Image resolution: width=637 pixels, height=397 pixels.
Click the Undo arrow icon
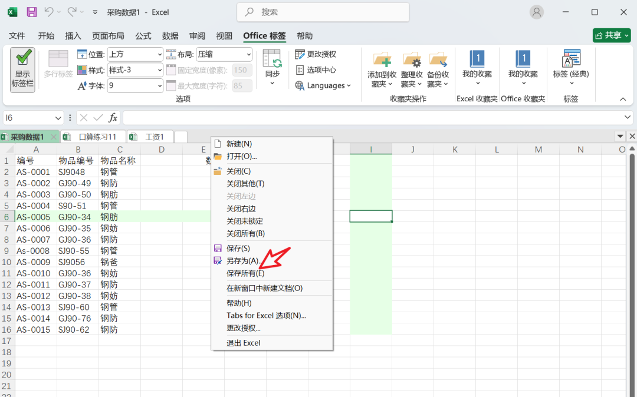tap(49, 12)
